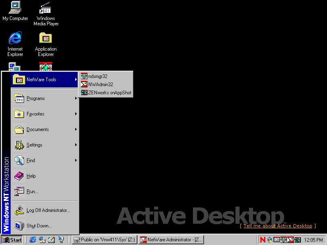Click the Start button on the taskbar
The image size is (327, 245).
tap(12, 240)
